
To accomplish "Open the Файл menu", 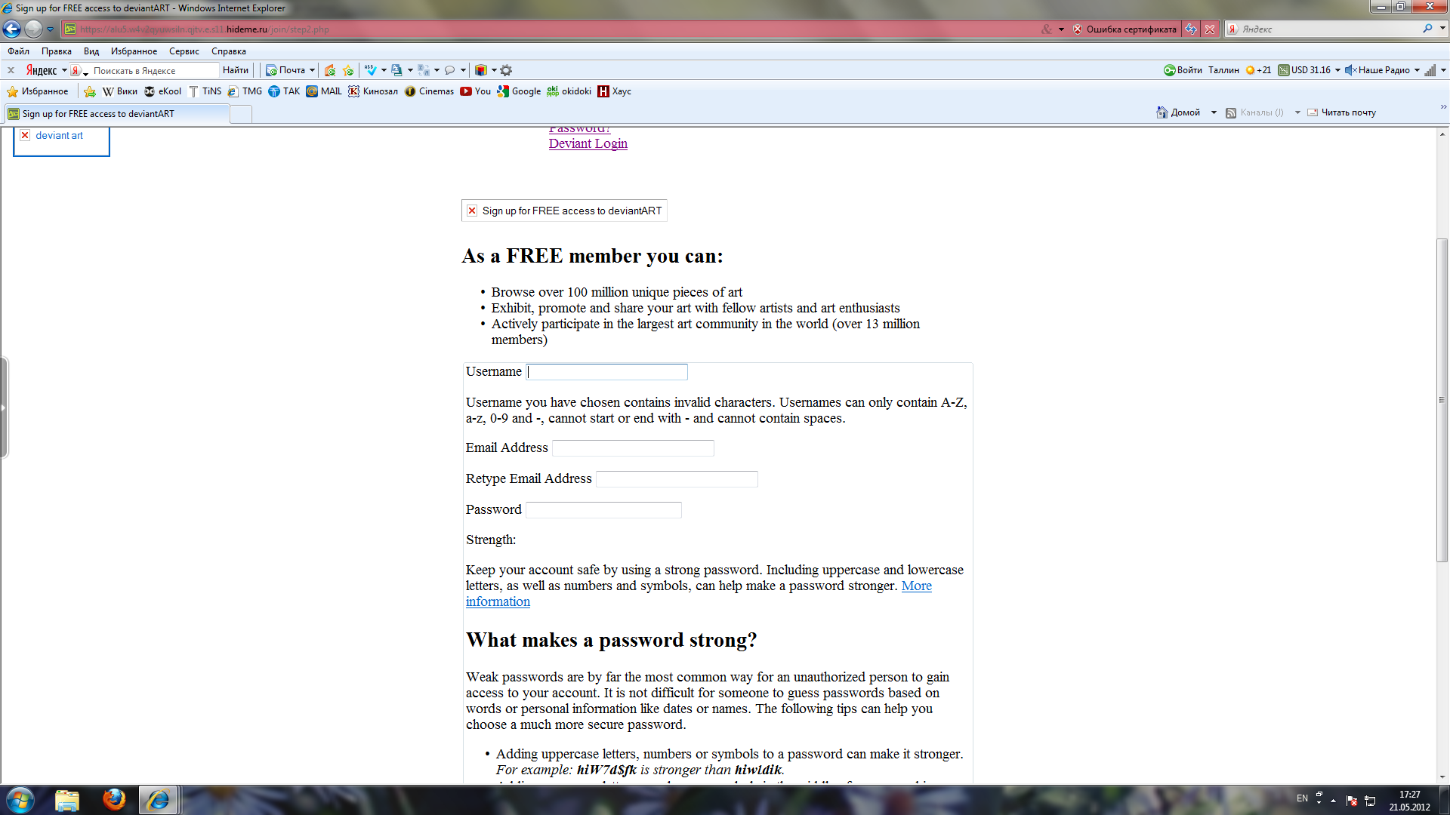I will coord(19,51).
